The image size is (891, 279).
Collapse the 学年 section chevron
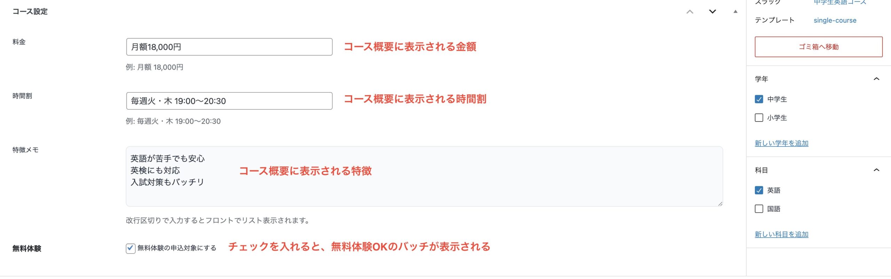tap(876, 79)
